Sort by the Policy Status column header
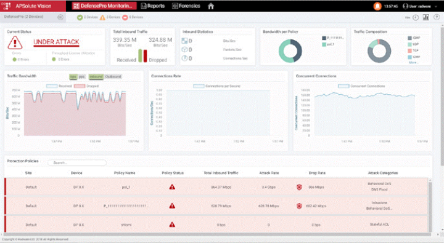This screenshot has height=243, width=444. 173,173
